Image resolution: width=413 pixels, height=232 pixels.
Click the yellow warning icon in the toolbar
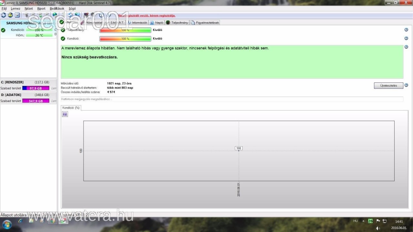click(10, 15)
